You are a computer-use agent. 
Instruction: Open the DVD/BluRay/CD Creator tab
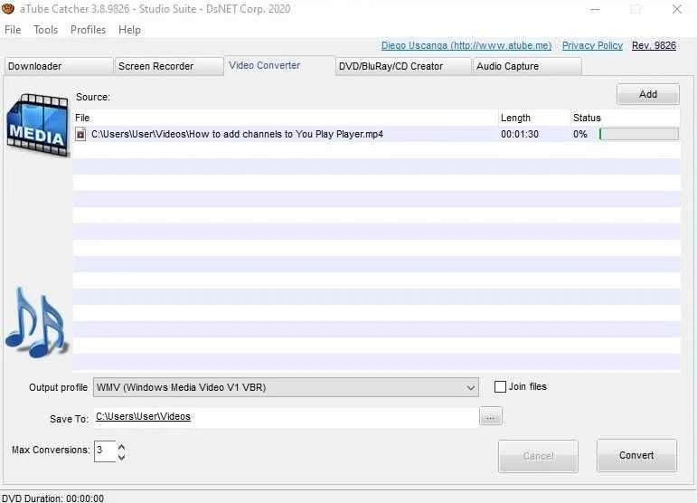click(403, 66)
